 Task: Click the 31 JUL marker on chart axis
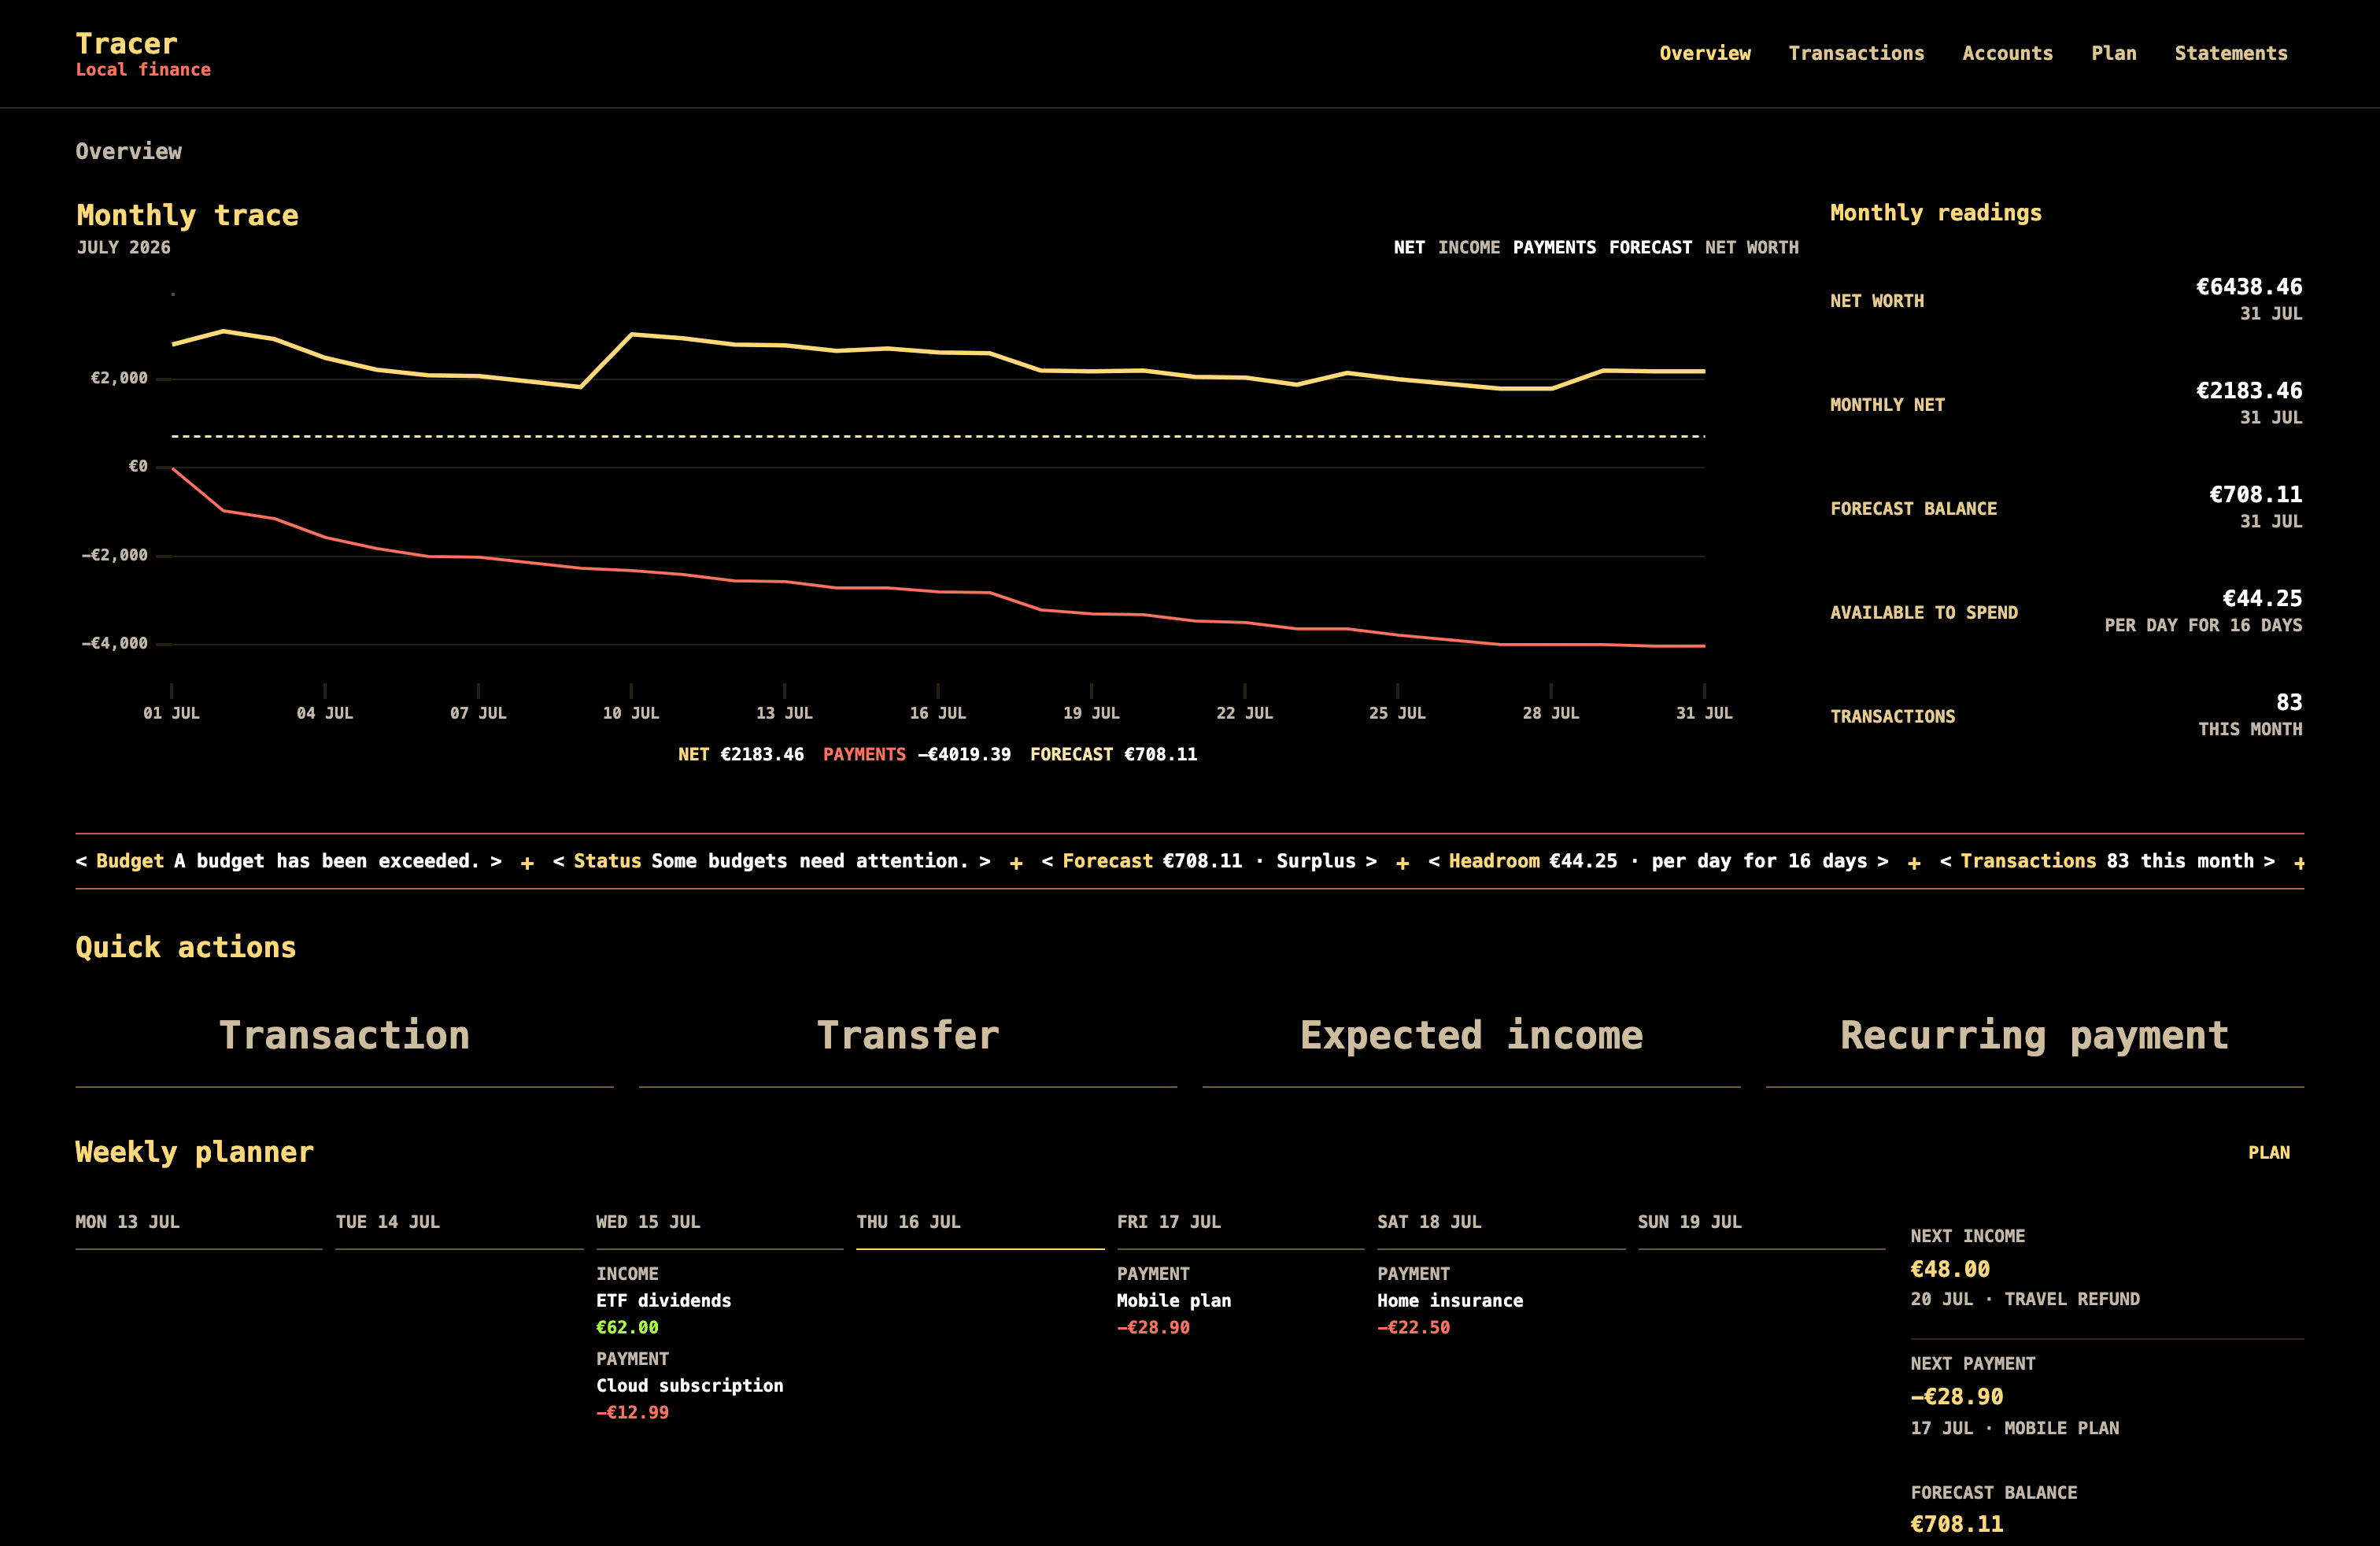[x=1704, y=713]
